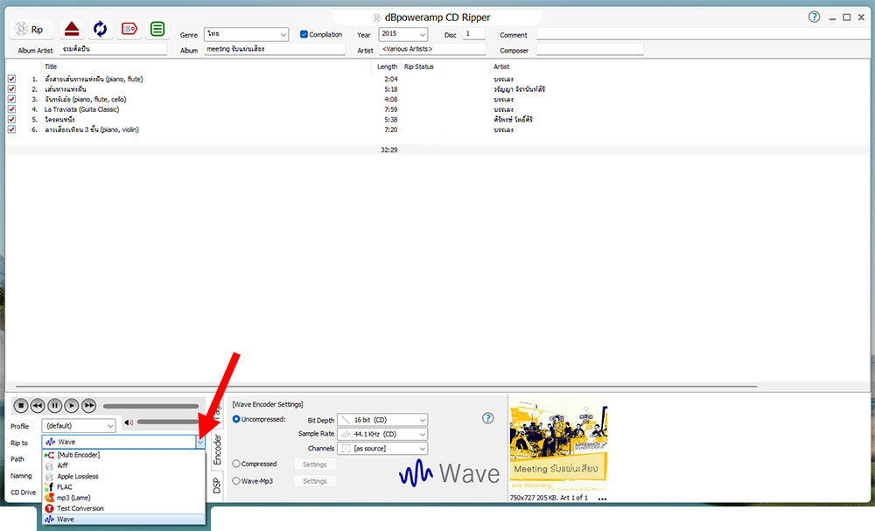
Task: Choose FLAC from the Rip to list
Action: (65, 487)
